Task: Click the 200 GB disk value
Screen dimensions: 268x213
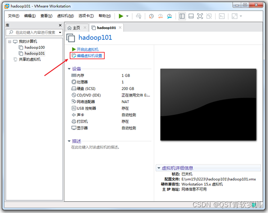Action: [128, 89]
